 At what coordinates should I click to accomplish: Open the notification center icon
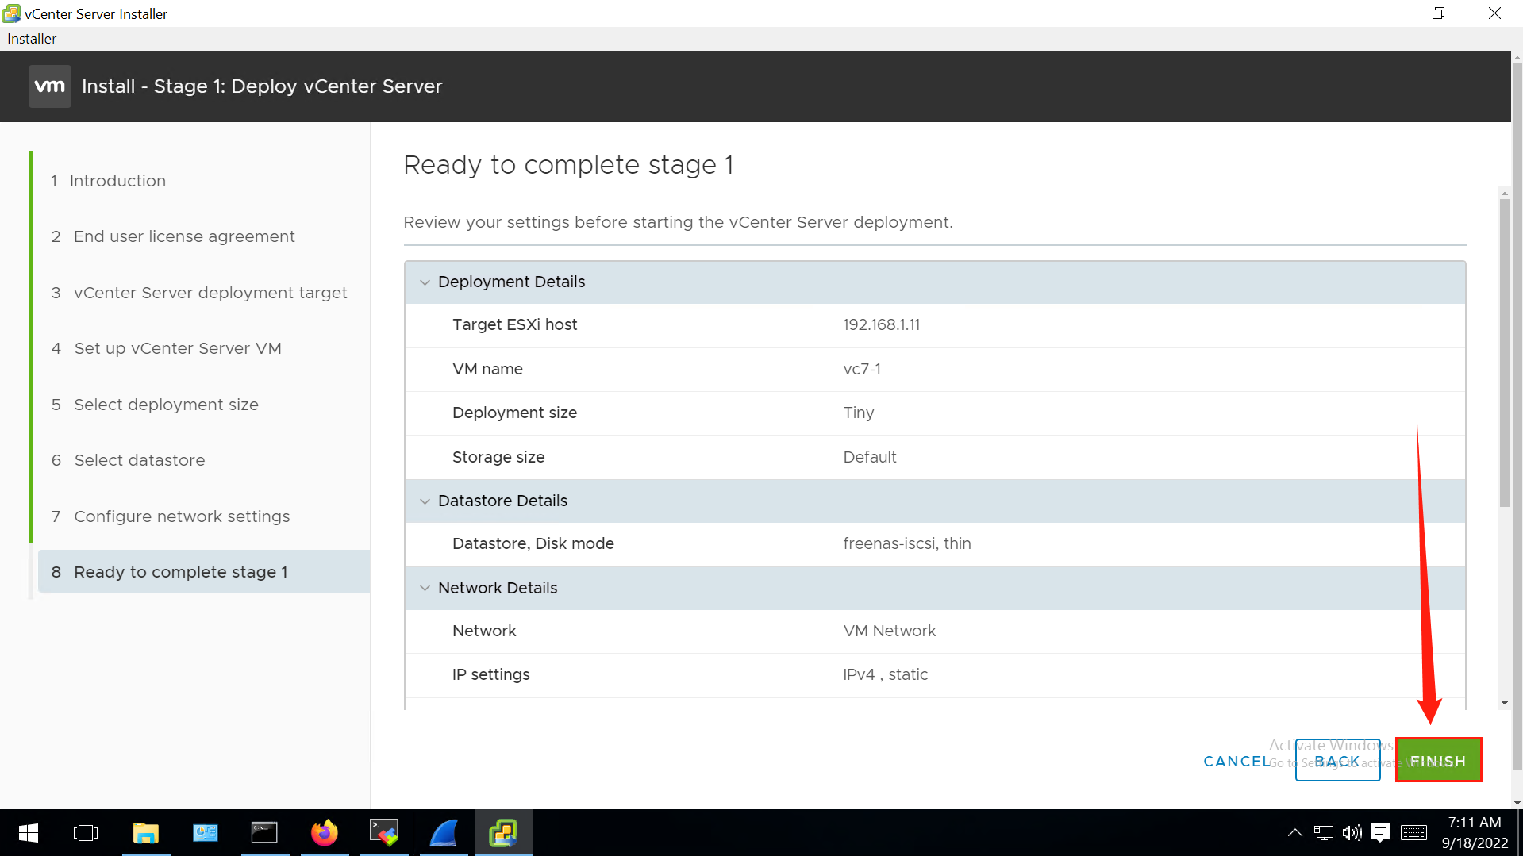click(1381, 833)
